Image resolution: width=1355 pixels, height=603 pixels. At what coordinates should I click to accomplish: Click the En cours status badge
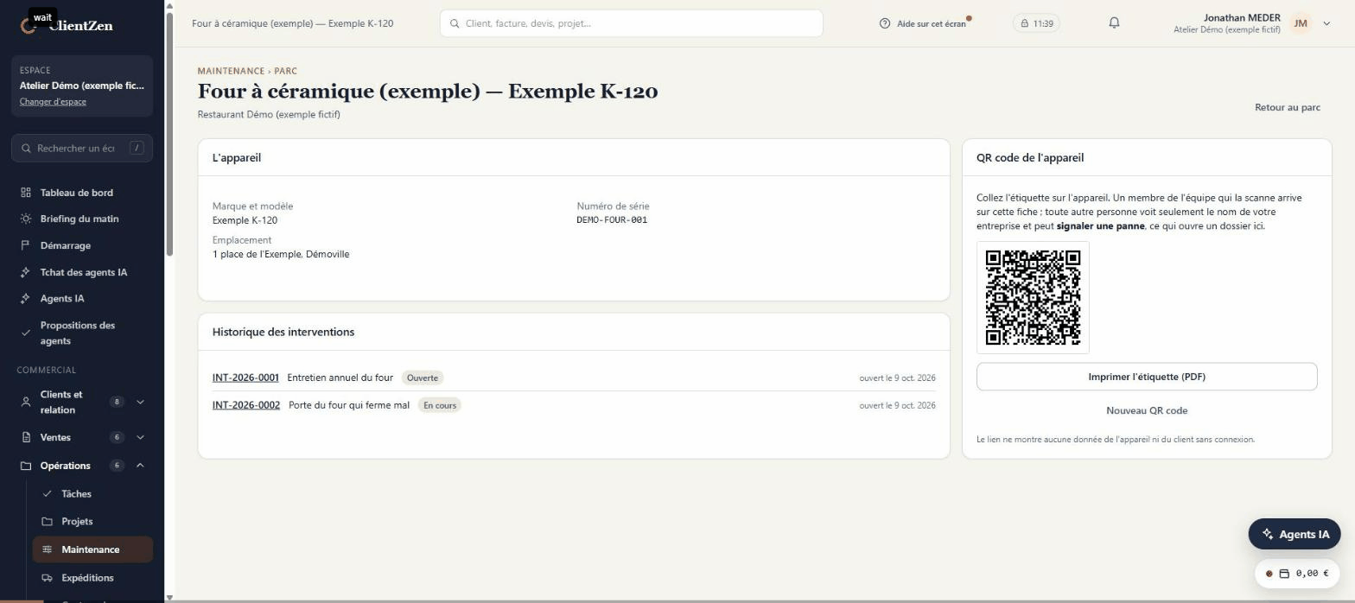pos(440,405)
